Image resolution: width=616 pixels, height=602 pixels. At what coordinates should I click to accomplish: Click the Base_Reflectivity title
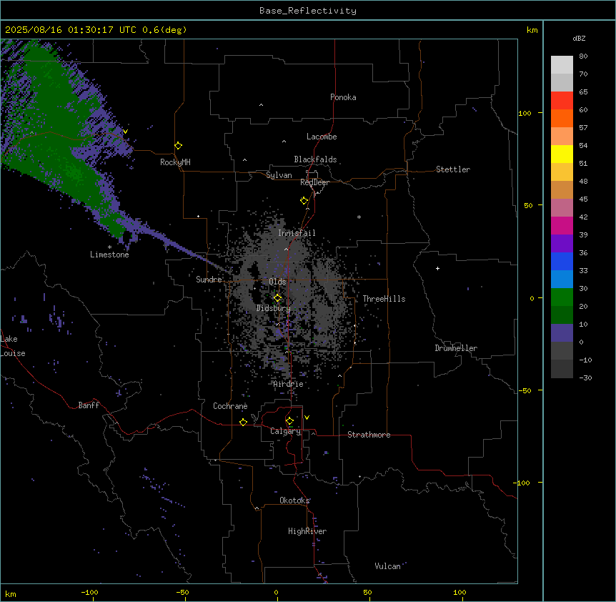point(308,11)
